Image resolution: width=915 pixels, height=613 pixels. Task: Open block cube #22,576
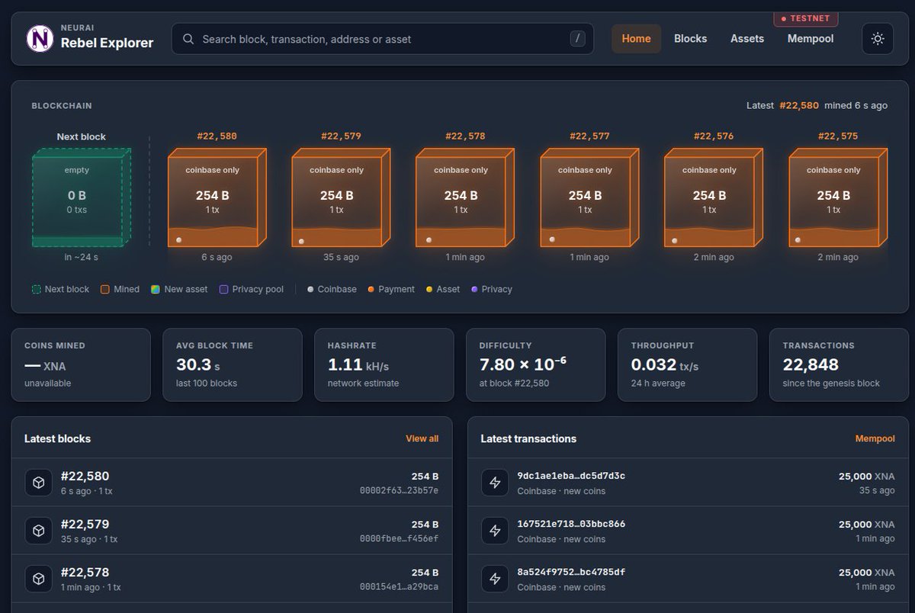(714, 197)
